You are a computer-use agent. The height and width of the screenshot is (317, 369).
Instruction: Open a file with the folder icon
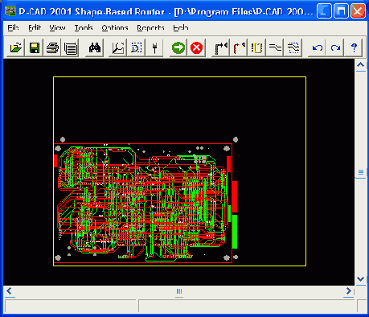point(15,48)
